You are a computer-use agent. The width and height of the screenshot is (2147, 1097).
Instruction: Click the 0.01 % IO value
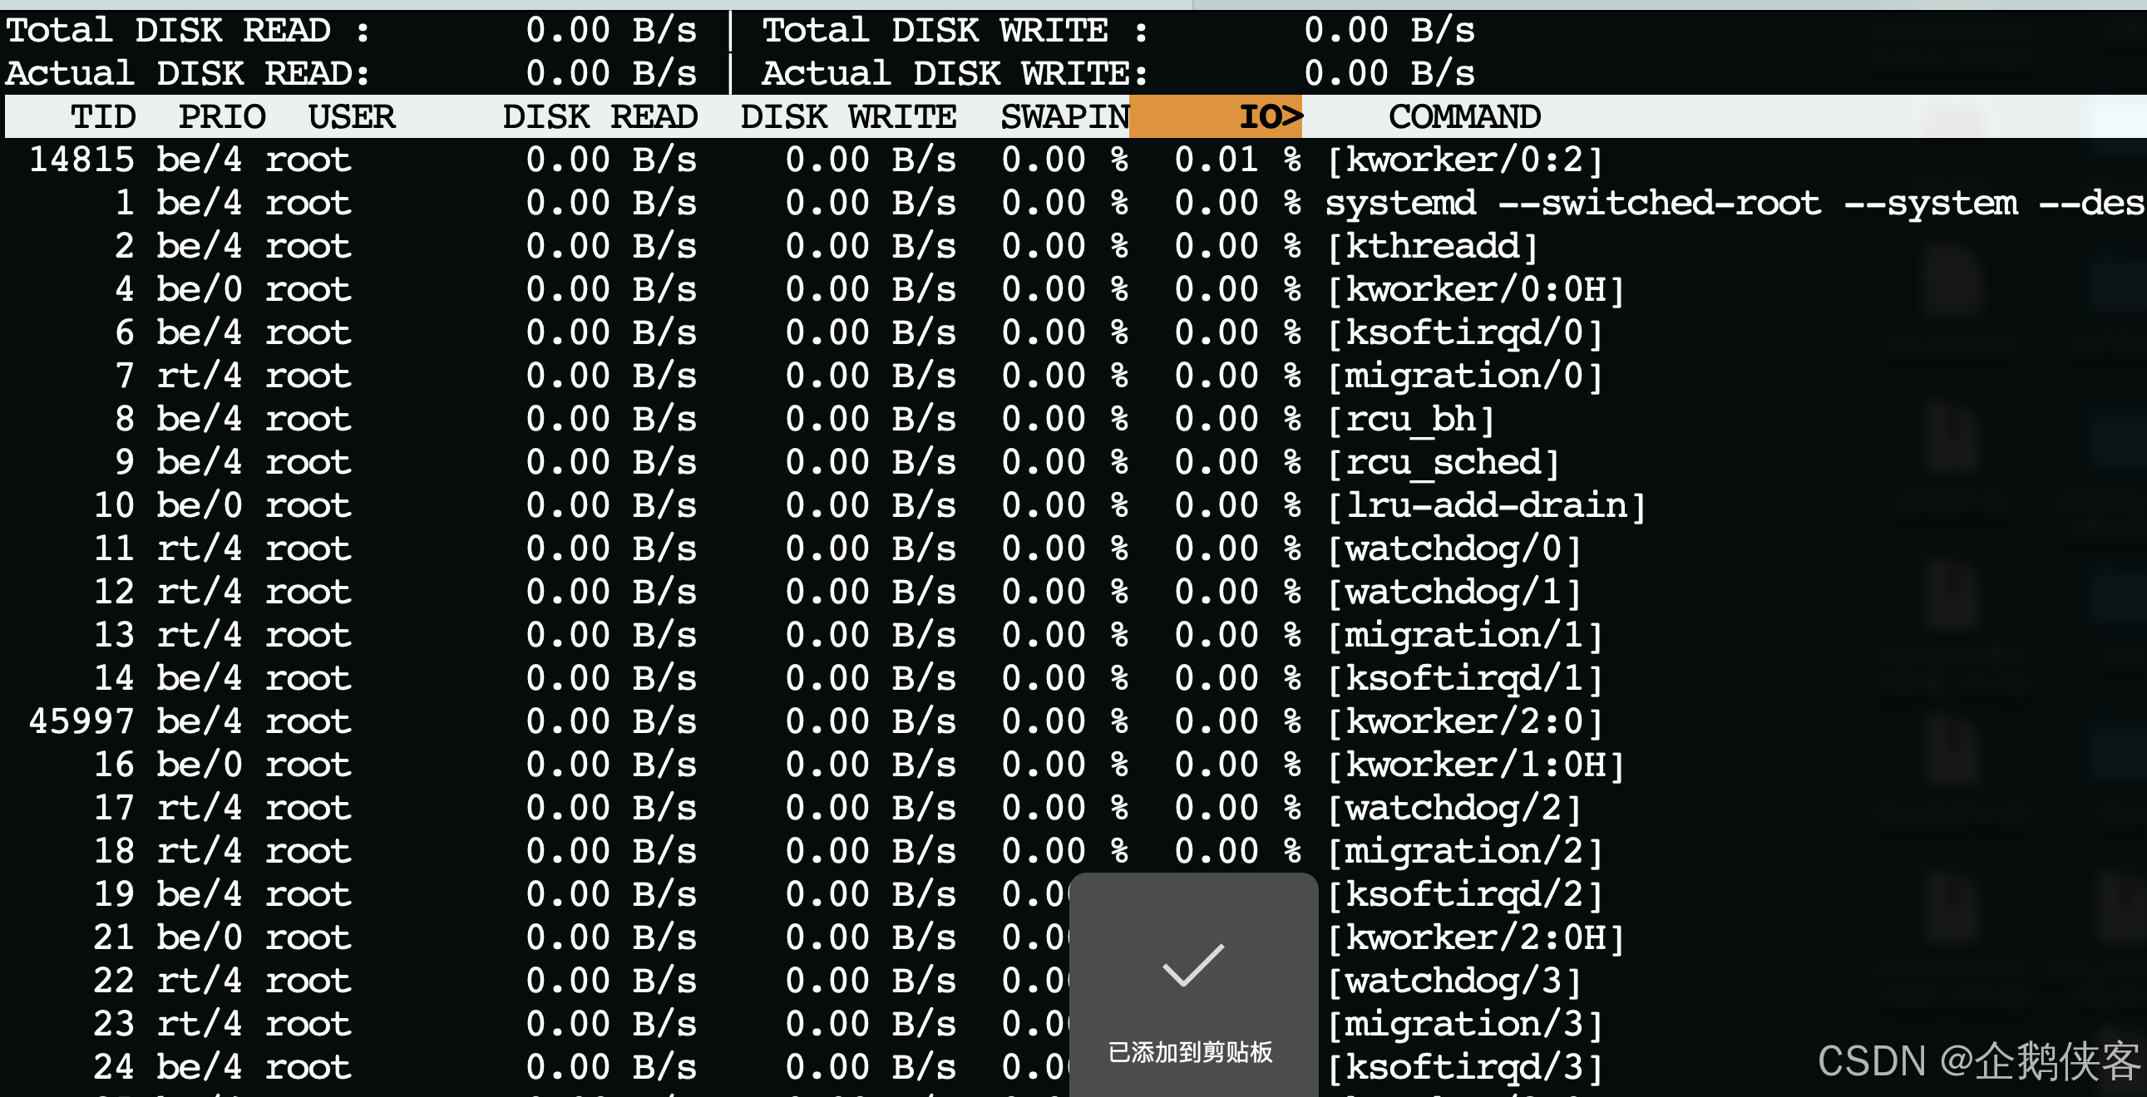point(1237,160)
